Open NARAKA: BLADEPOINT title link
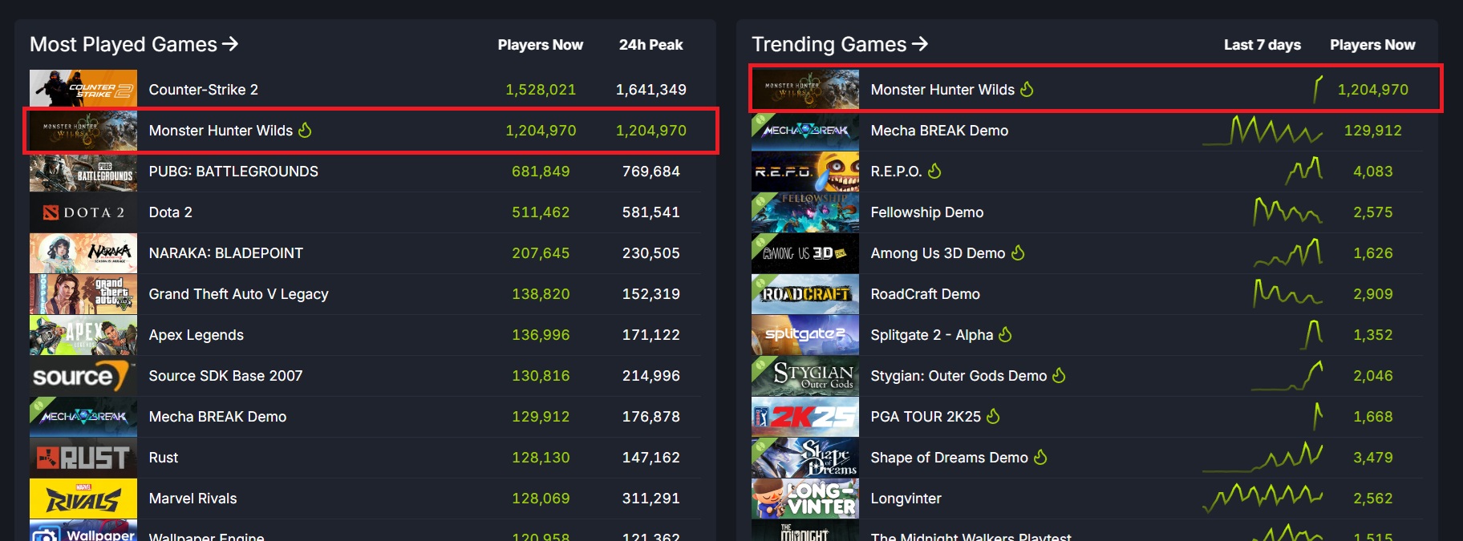The height and width of the screenshot is (541, 1463). (x=226, y=253)
